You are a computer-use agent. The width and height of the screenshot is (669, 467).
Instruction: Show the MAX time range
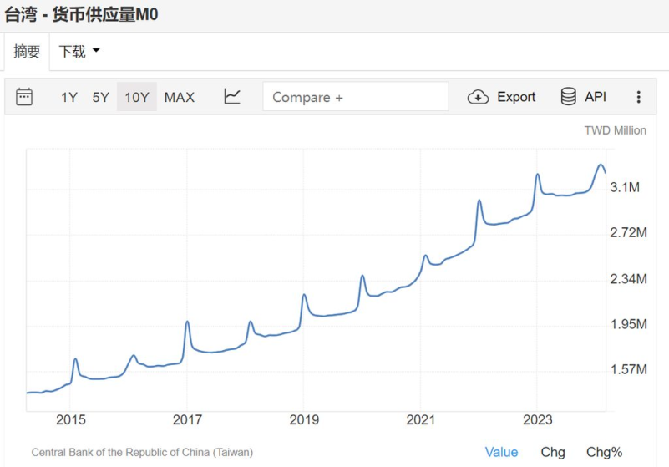179,97
